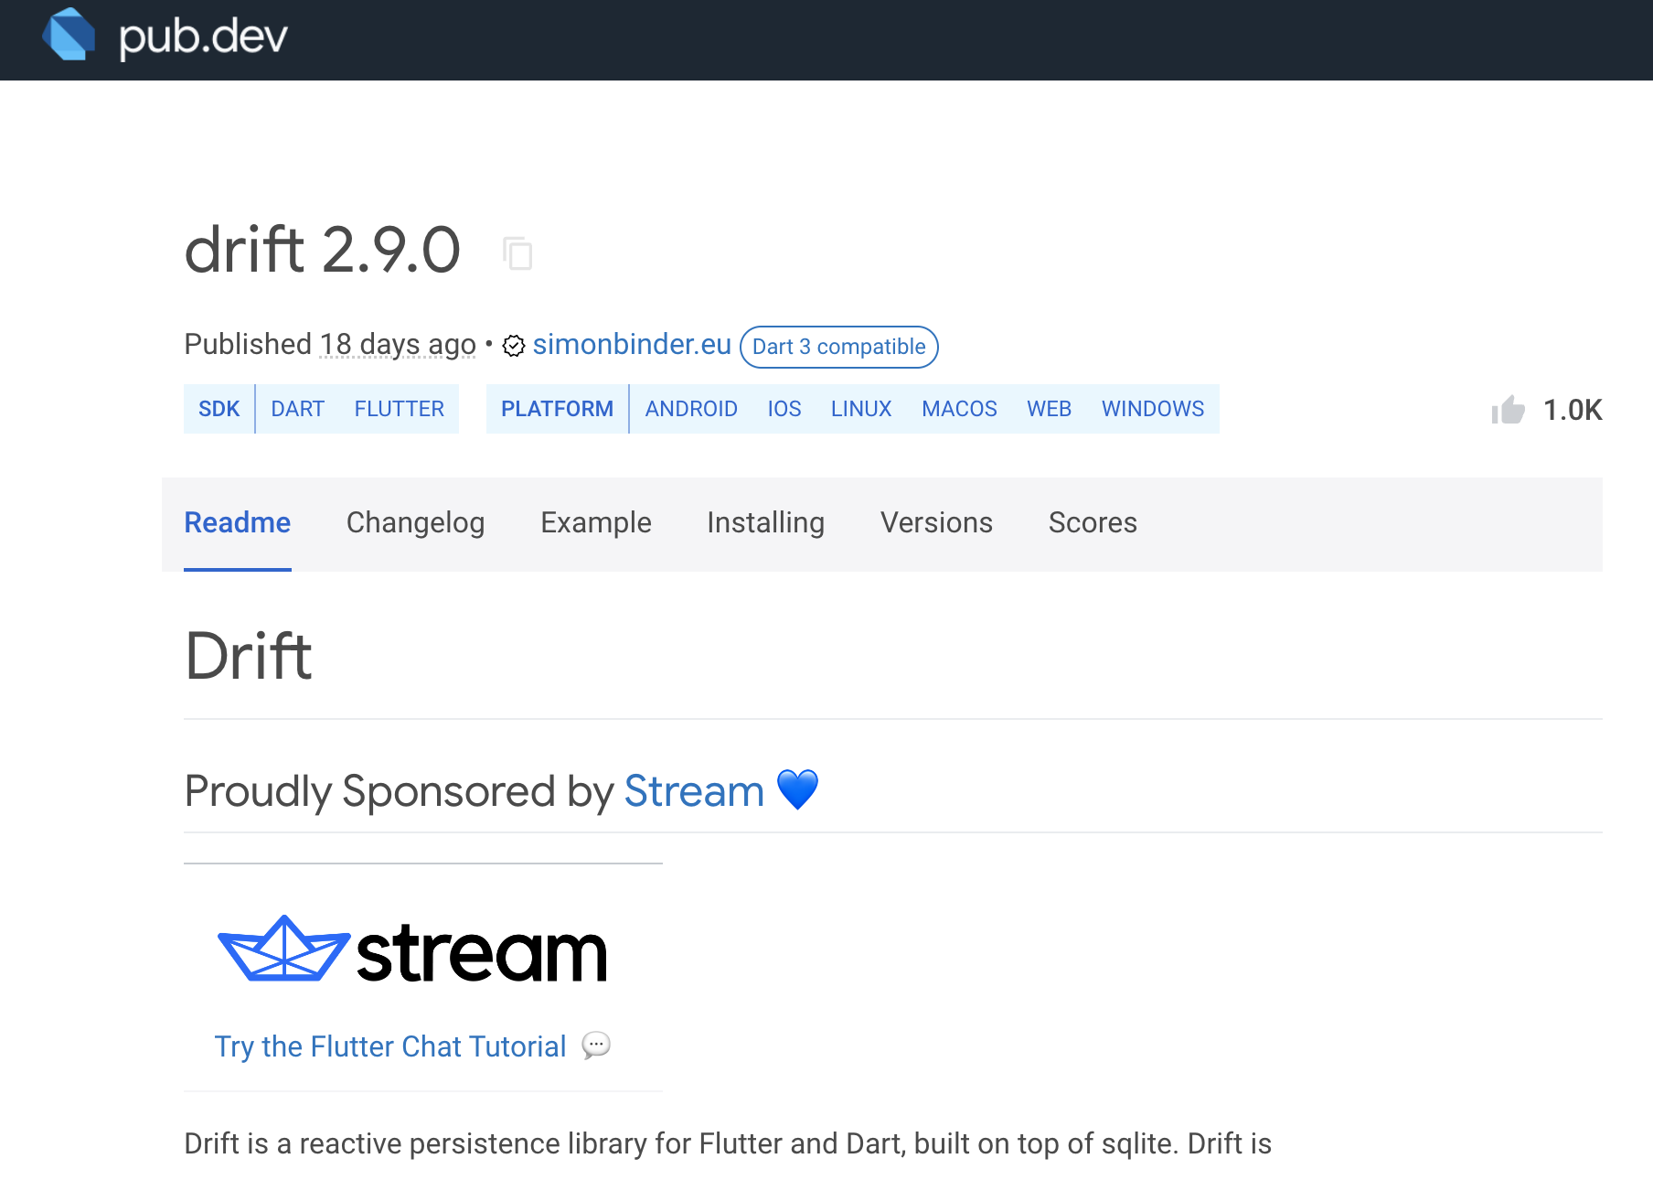Image resolution: width=1653 pixels, height=1180 pixels.
Task: Select the IOS platform tag
Action: [784, 409]
